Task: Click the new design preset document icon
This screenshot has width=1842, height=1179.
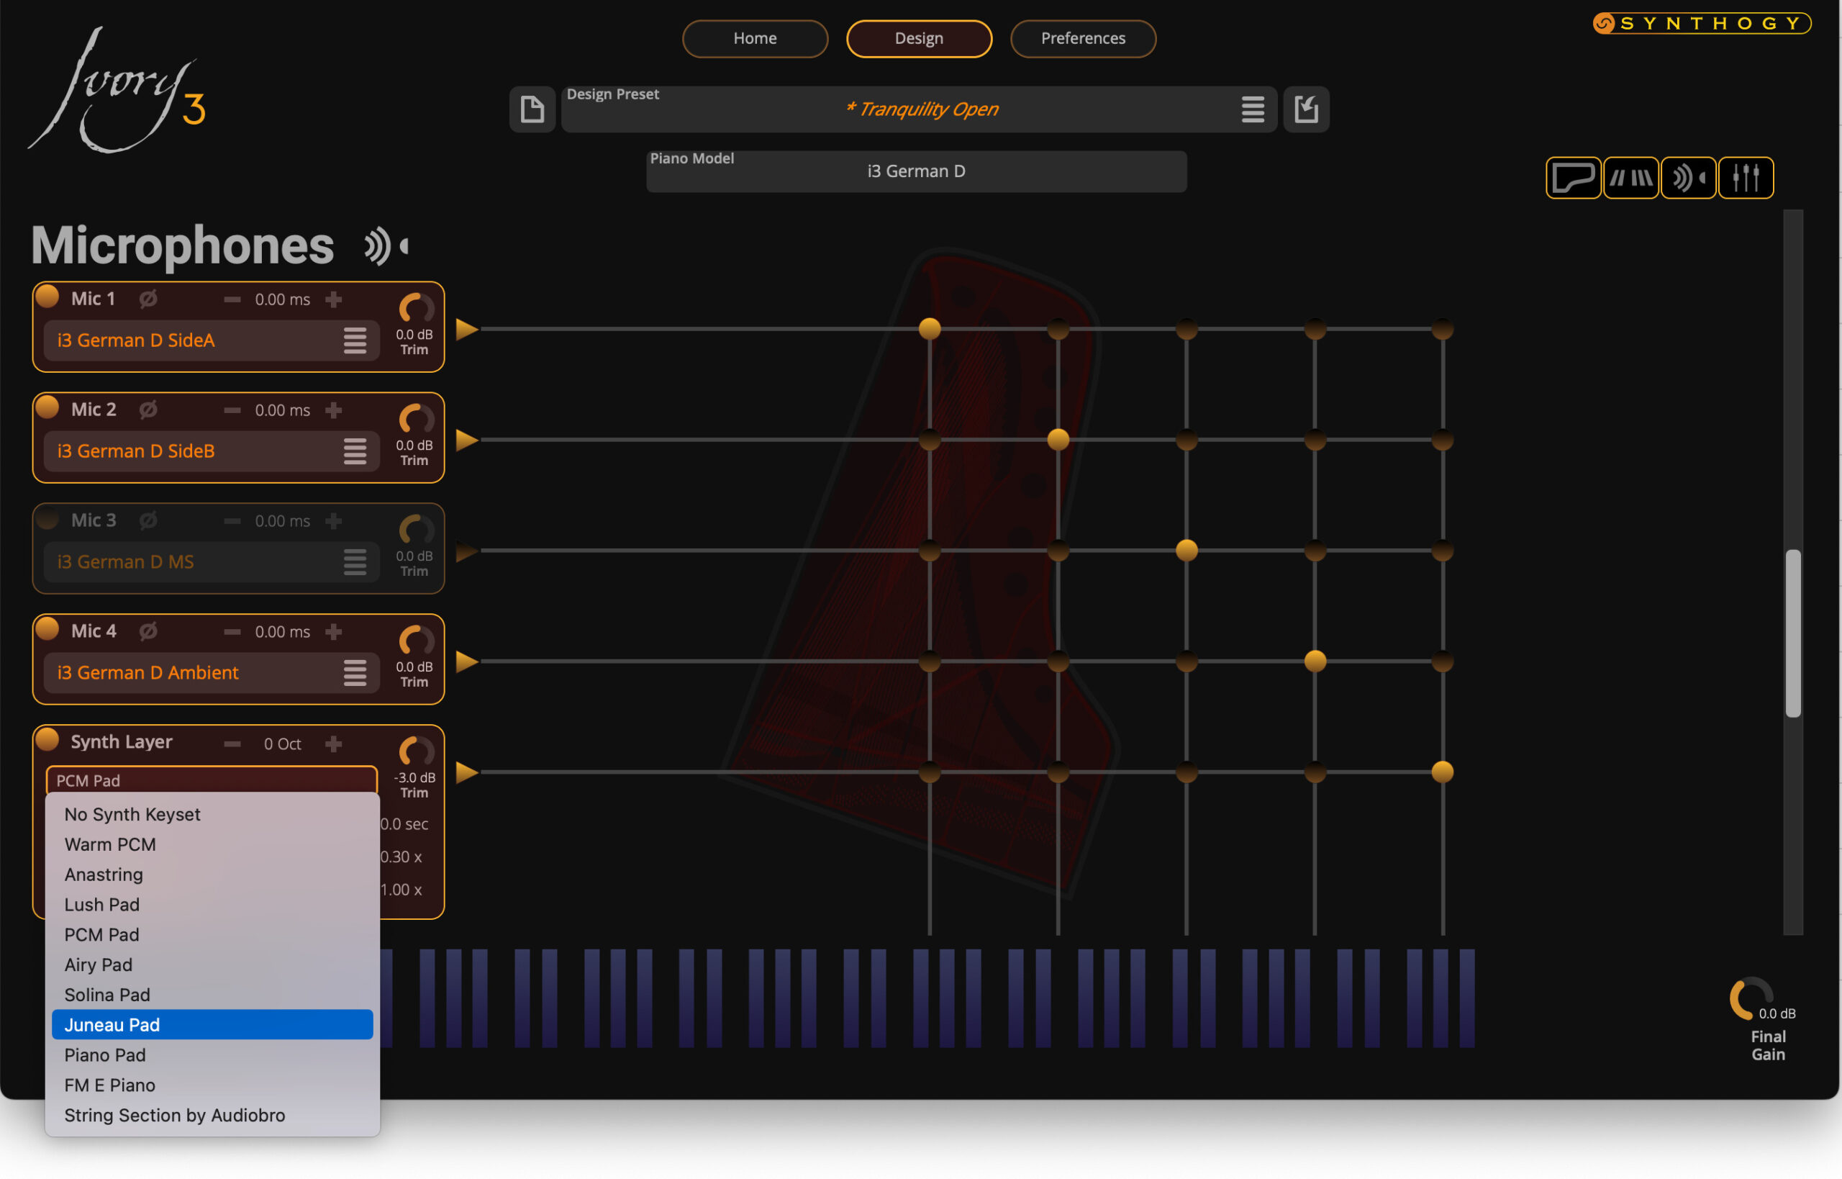Action: [532, 109]
